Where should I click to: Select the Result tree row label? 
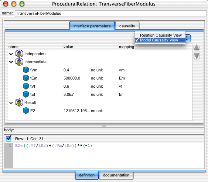(30, 102)
